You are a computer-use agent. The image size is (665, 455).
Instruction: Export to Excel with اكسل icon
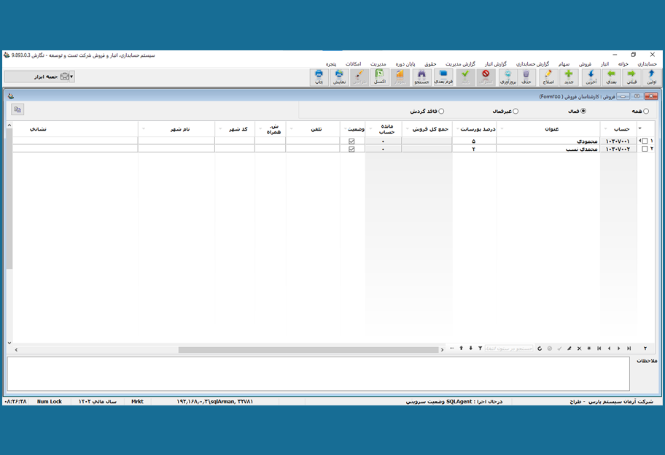click(380, 77)
